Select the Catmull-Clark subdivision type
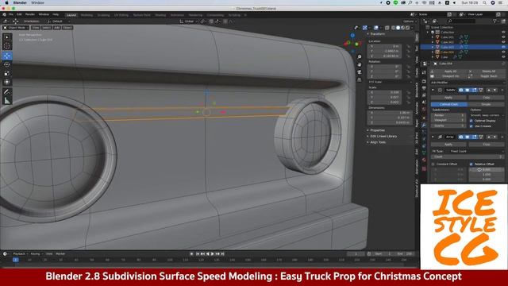 tap(448, 104)
